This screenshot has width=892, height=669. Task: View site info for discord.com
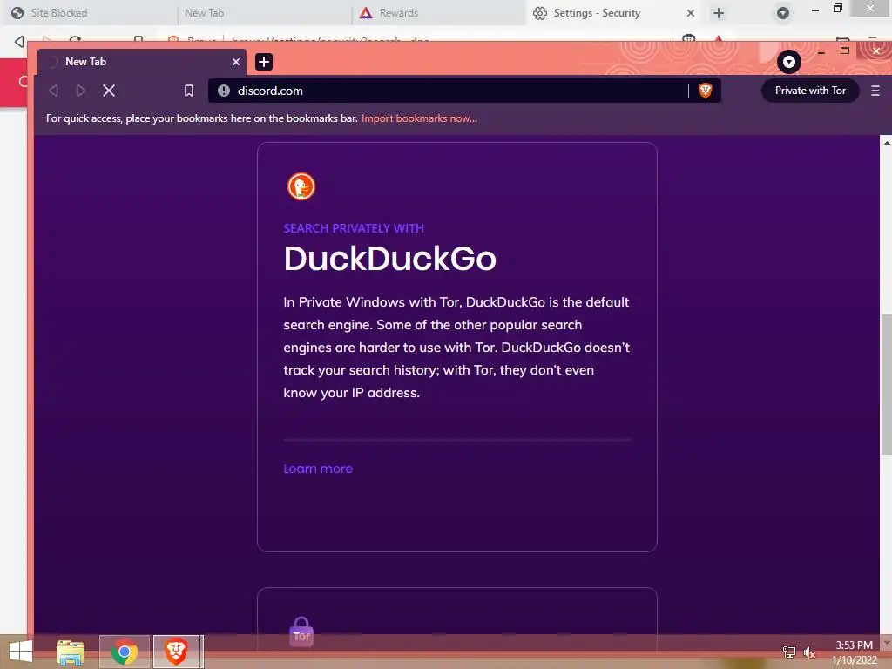click(224, 91)
